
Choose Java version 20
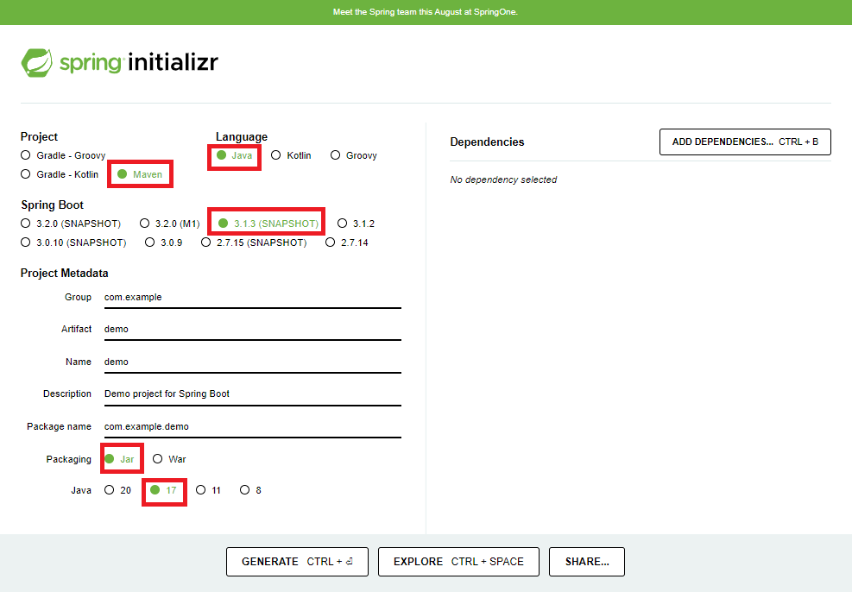tap(117, 490)
